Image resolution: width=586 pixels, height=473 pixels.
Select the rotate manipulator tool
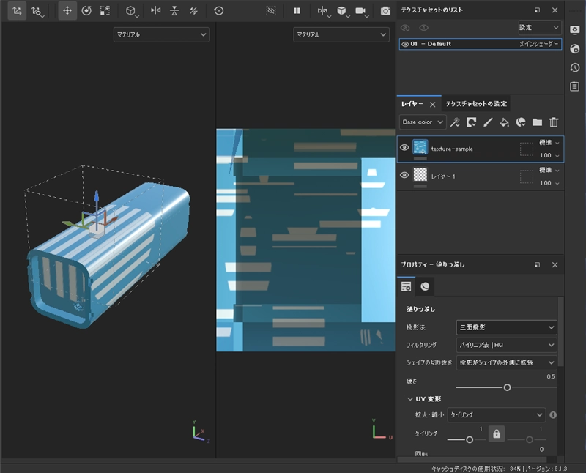coord(86,10)
